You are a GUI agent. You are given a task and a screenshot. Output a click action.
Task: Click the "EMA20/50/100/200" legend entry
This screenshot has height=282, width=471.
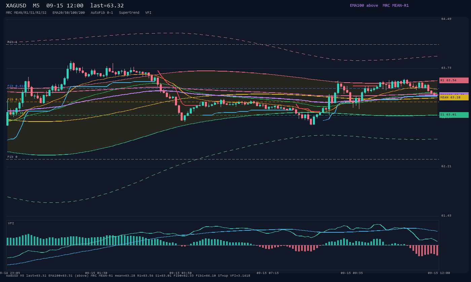pyautogui.click(x=69, y=13)
